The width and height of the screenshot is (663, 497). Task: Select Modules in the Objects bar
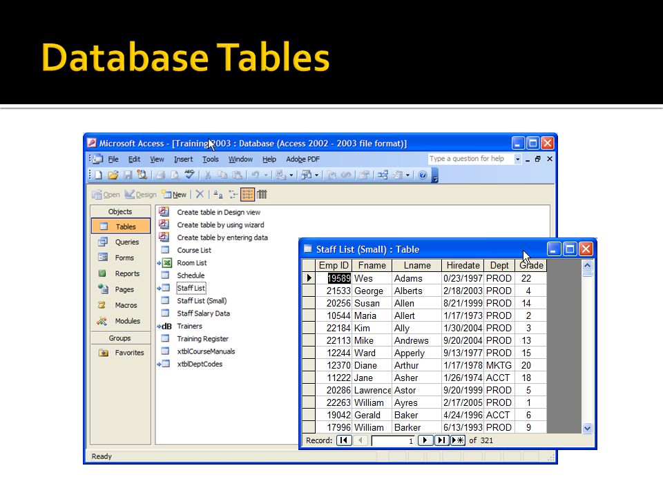(120, 321)
